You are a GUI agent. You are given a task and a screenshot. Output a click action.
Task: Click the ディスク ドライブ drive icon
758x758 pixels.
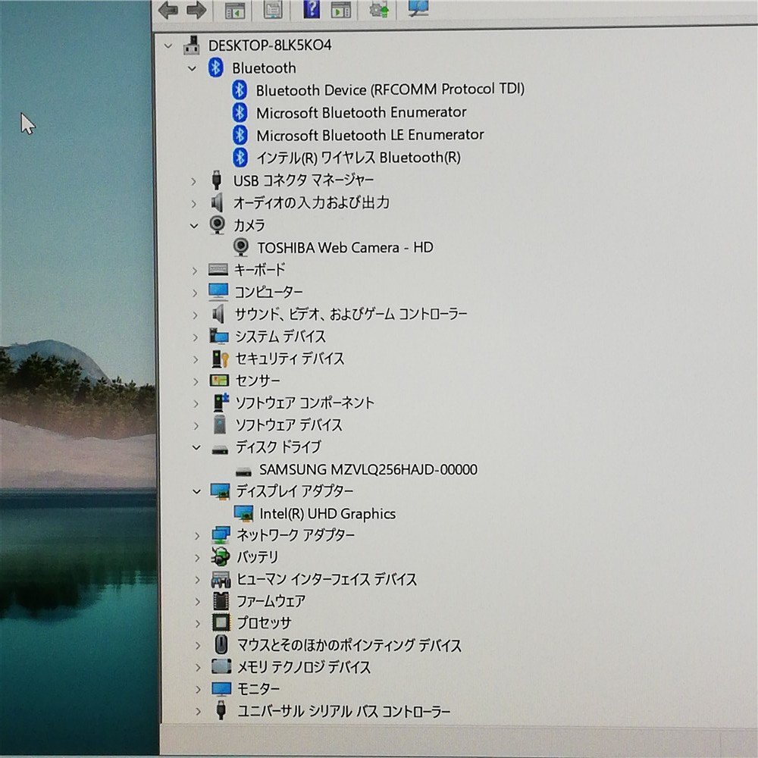point(220,449)
